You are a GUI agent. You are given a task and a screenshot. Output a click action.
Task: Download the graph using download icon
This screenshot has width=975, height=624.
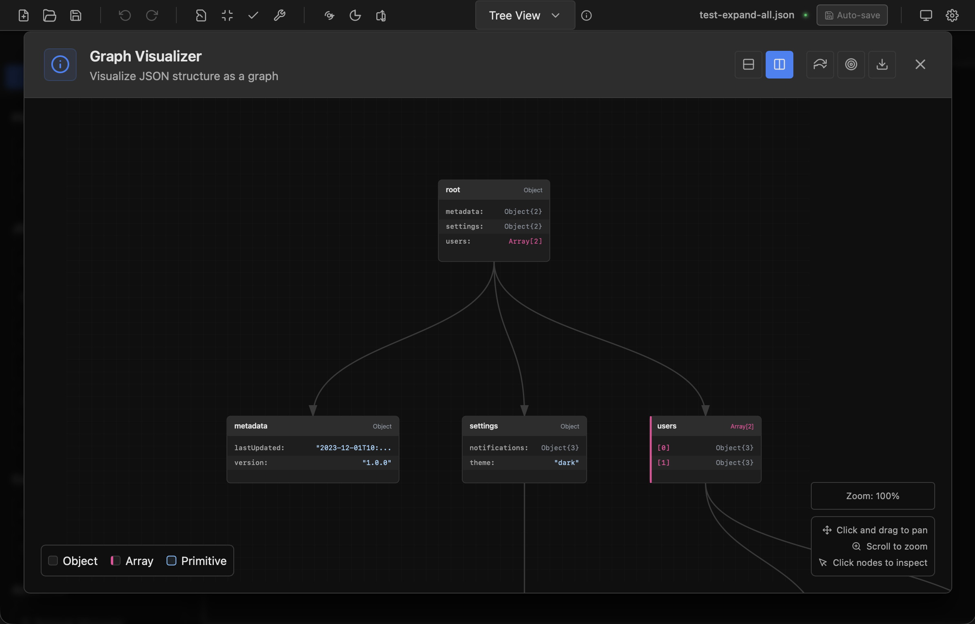point(882,64)
